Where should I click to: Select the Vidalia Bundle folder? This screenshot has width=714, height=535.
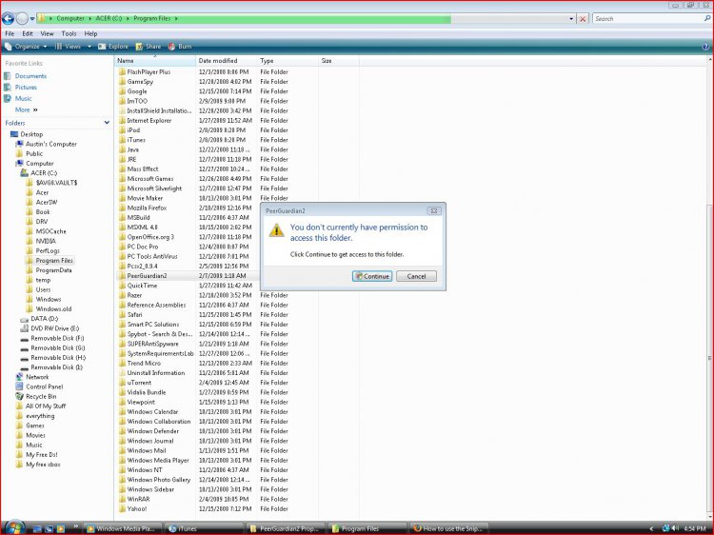tap(147, 392)
